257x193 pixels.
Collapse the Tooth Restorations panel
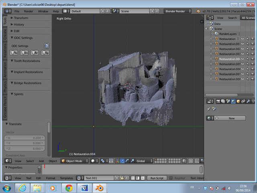click(27, 61)
